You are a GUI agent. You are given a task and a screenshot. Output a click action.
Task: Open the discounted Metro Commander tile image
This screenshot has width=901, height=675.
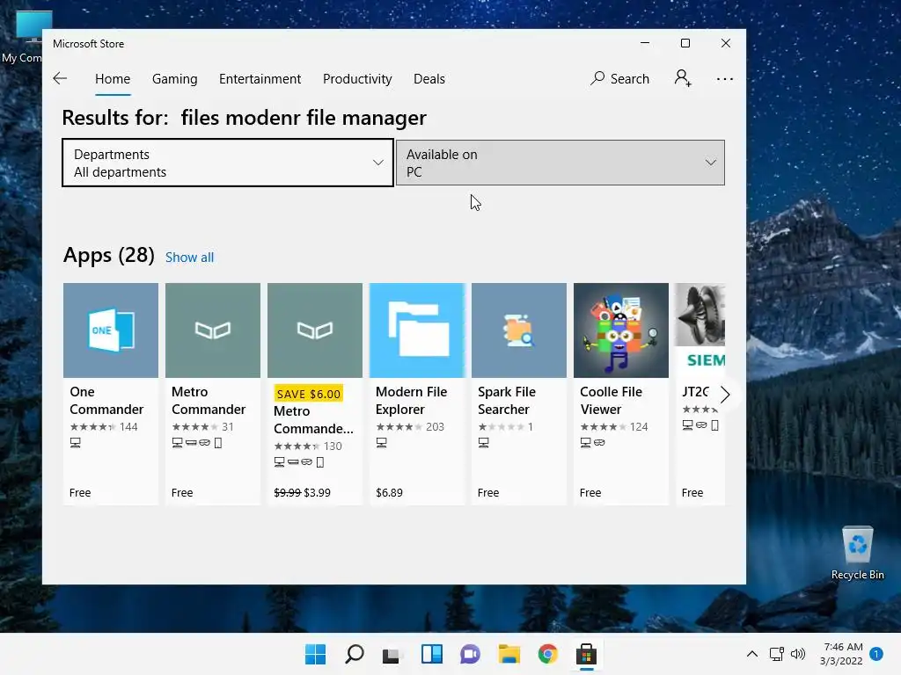pos(315,330)
